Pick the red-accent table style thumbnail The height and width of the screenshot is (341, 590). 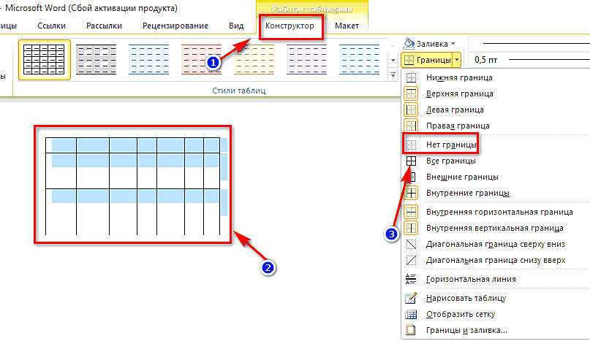pos(201,59)
